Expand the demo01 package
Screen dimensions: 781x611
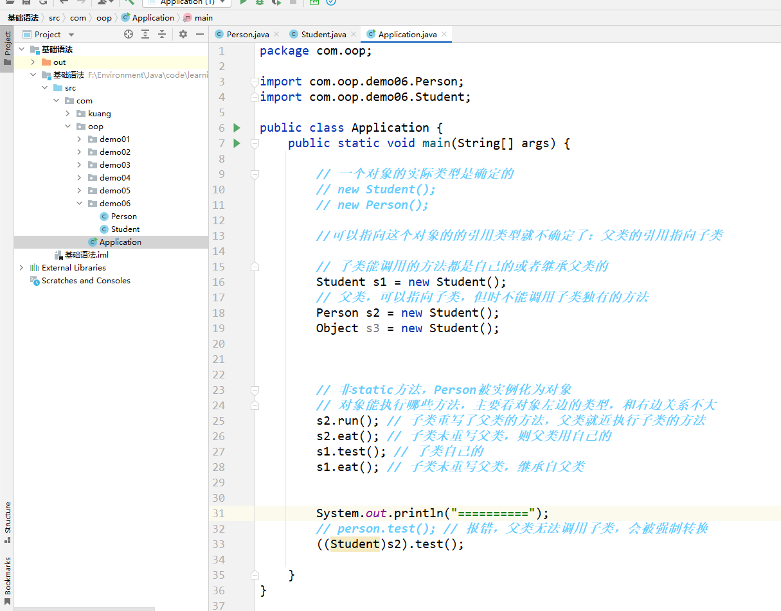[79, 139]
